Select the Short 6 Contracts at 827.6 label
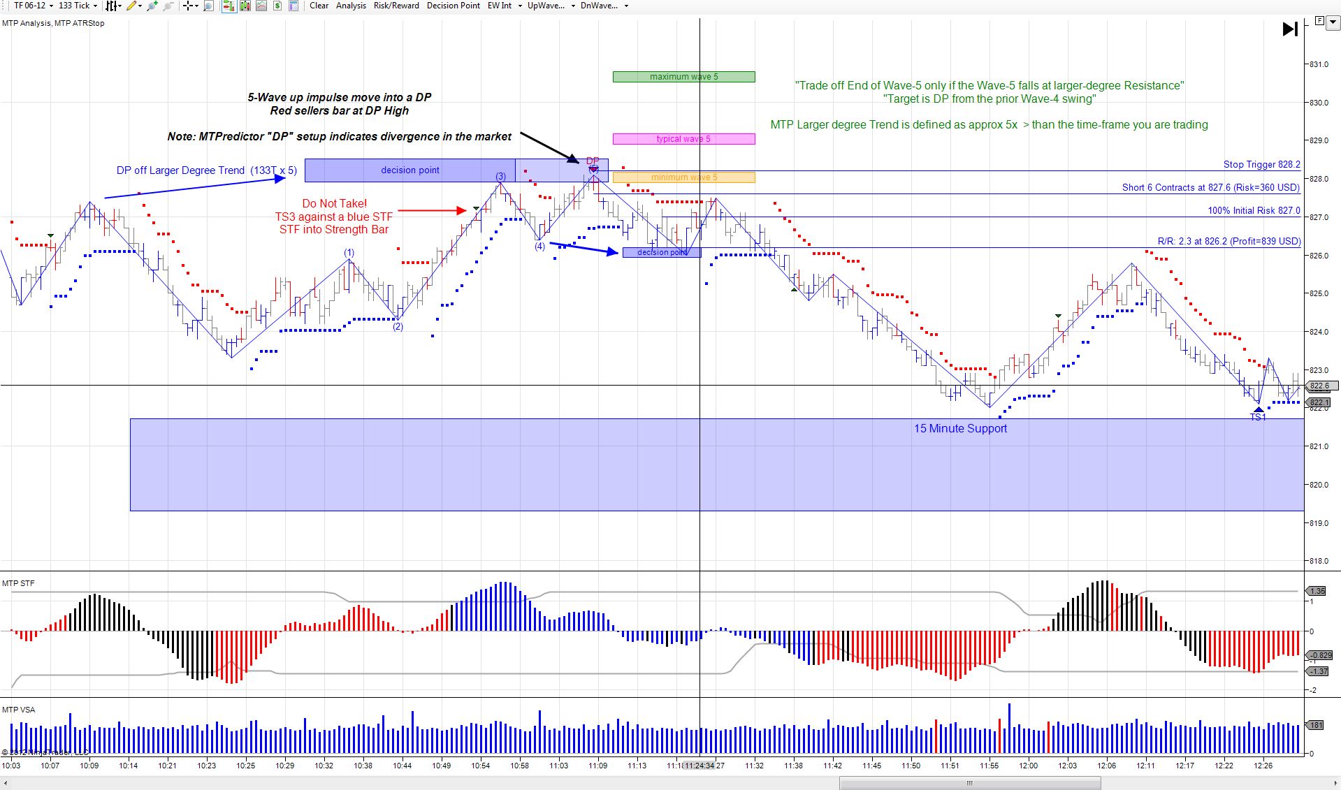The image size is (1341, 790). pos(1210,187)
